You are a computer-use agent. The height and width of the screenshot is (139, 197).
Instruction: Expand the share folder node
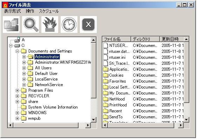click(17, 102)
